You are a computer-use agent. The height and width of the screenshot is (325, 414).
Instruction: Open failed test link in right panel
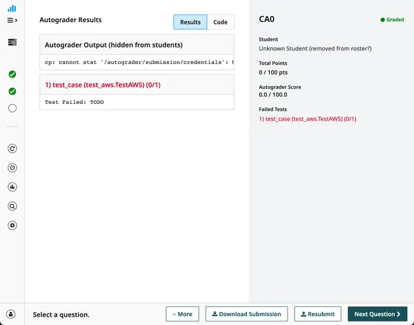[308, 119]
